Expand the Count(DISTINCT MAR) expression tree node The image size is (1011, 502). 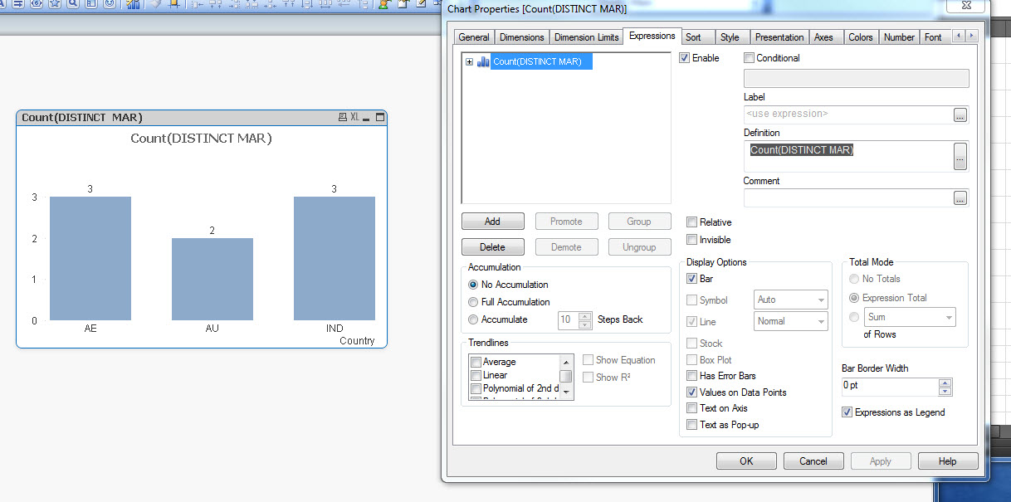coord(469,61)
